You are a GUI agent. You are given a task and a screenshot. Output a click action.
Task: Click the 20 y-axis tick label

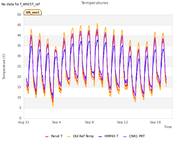[19, 77]
